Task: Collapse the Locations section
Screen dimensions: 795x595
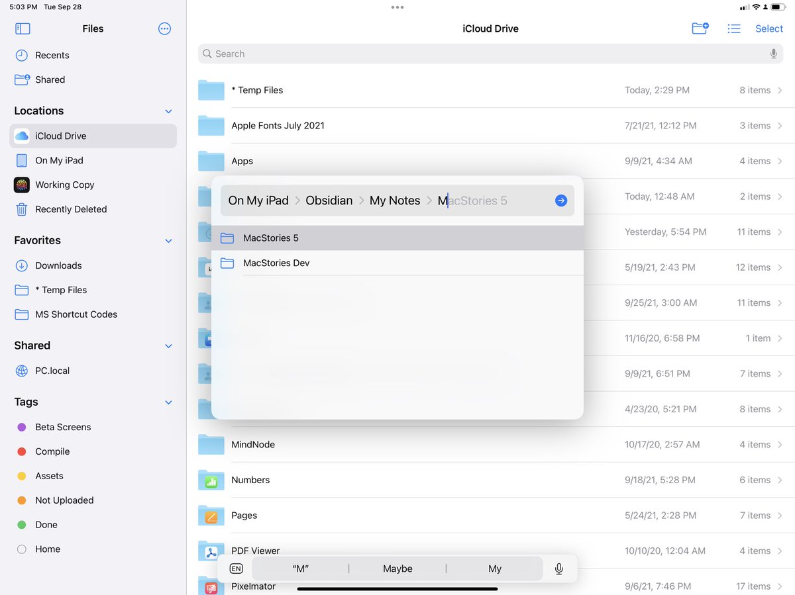Action: coord(168,111)
